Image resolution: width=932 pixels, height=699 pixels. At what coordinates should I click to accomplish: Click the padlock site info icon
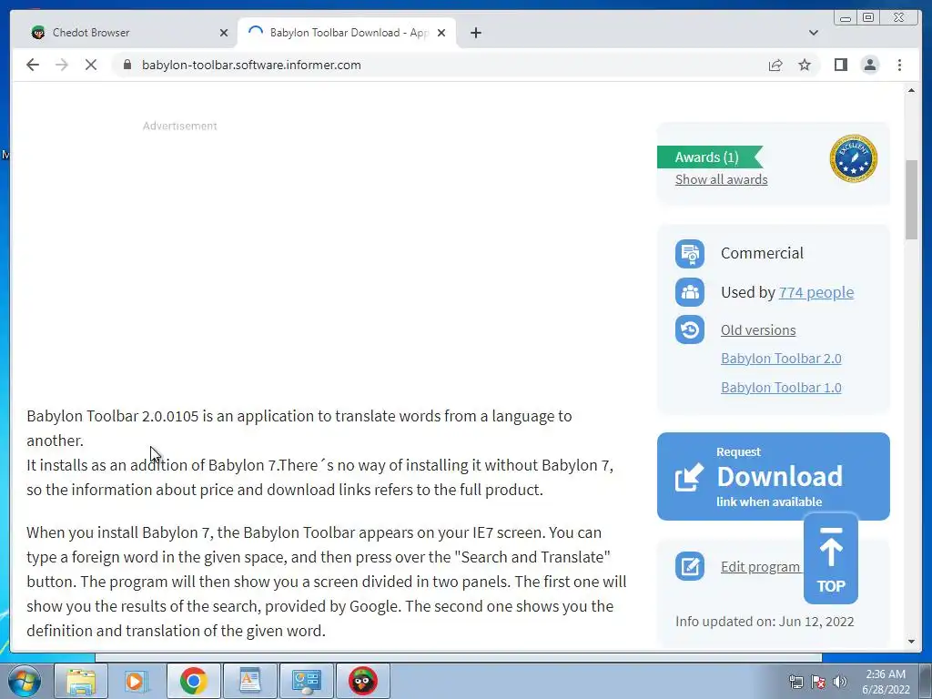[x=127, y=65]
